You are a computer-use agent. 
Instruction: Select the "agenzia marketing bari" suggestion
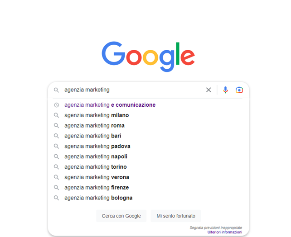coord(92,136)
